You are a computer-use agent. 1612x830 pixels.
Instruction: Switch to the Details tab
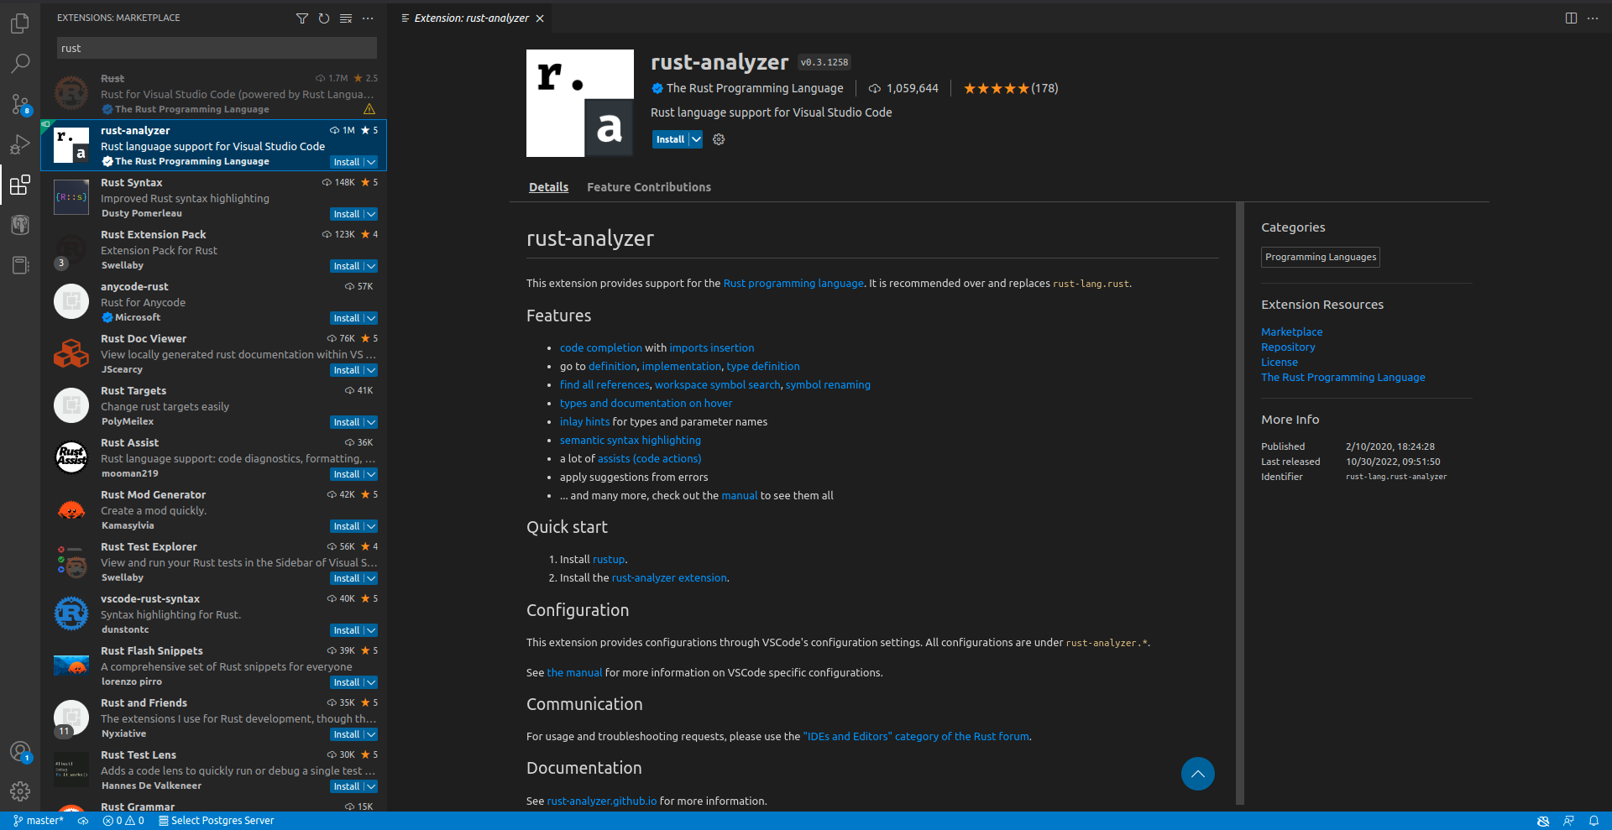[x=548, y=187]
